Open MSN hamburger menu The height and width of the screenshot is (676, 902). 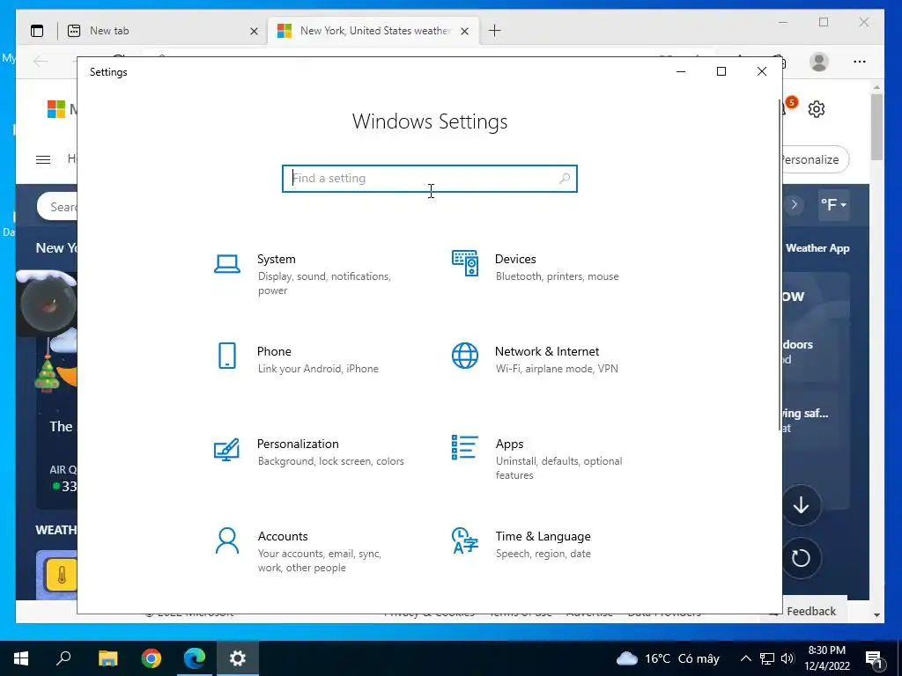point(43,160)
